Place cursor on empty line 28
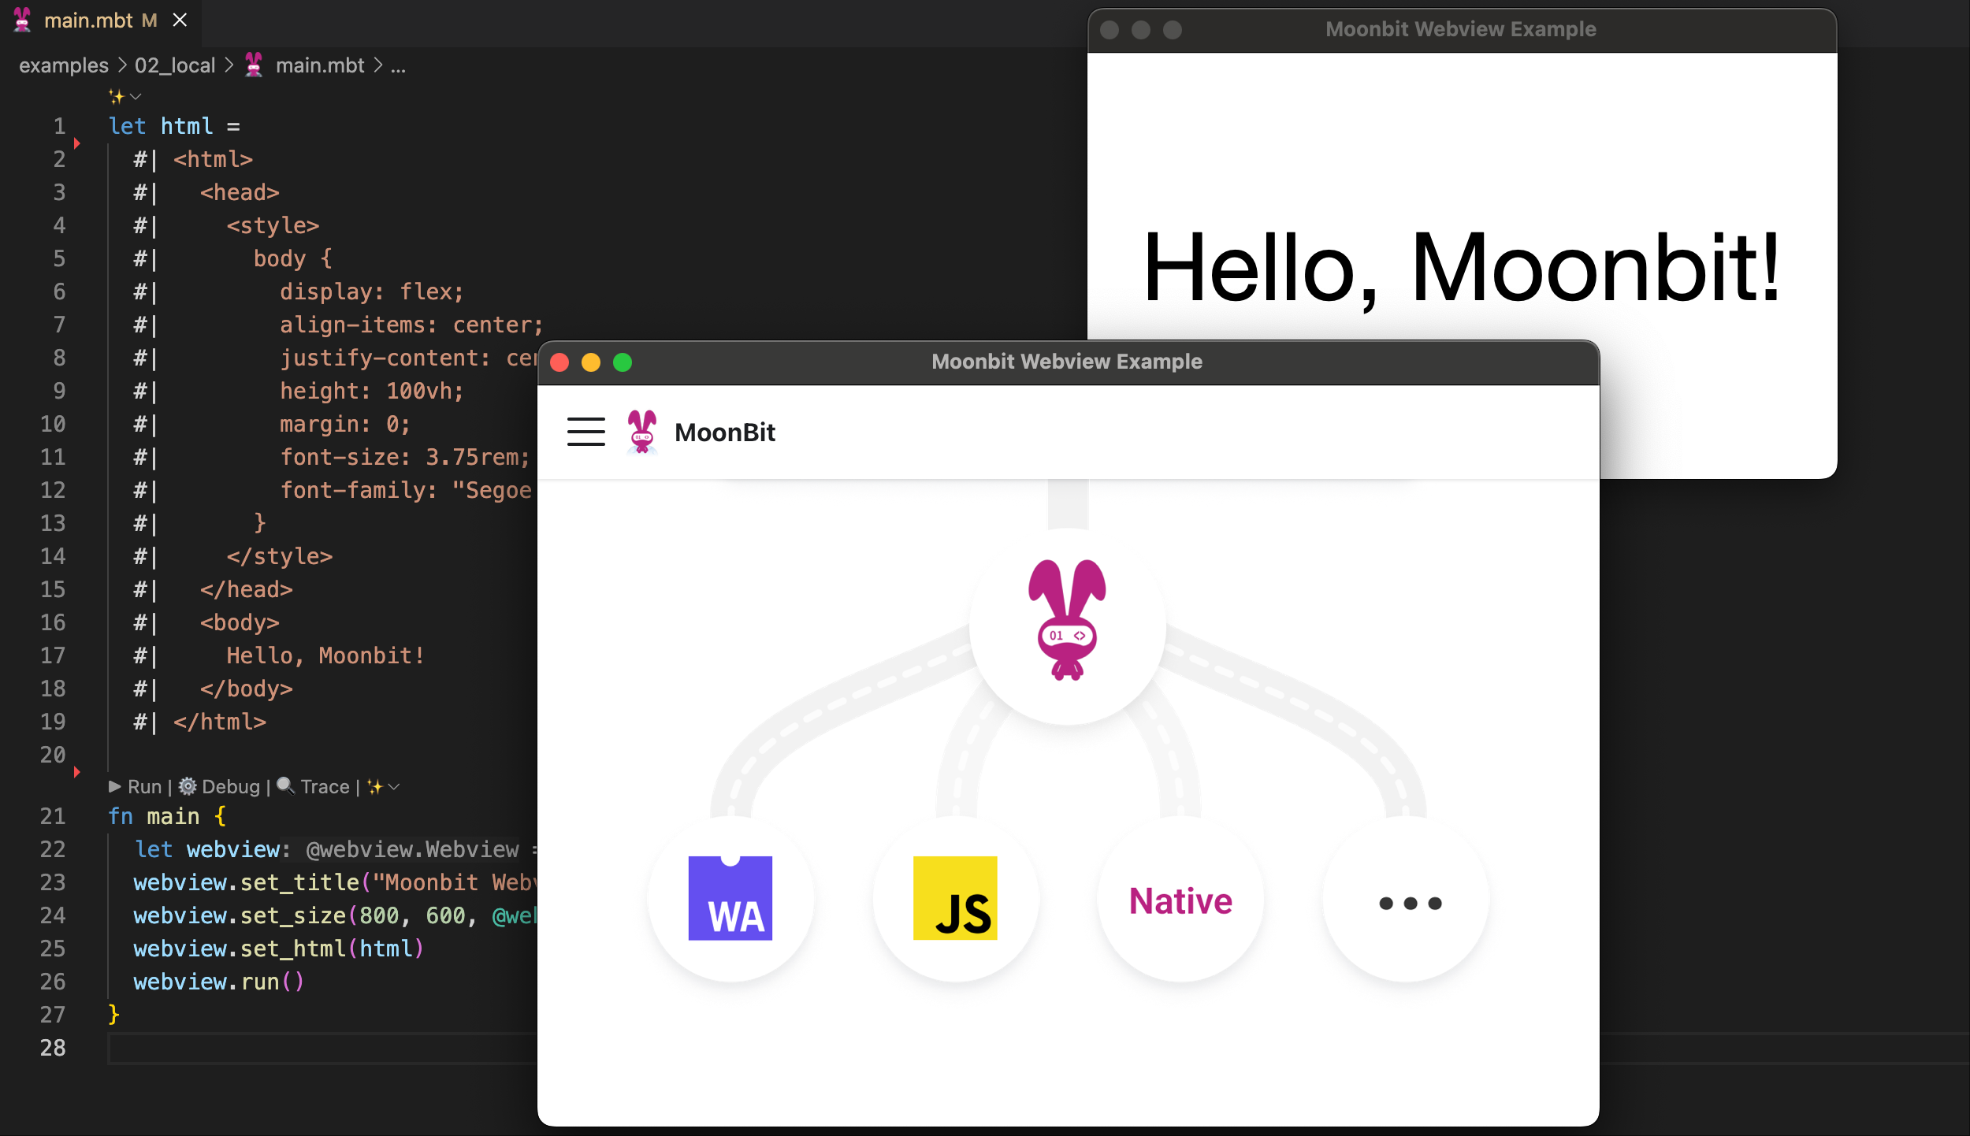The width and height of the screenshot is (1970, 1136). (x=315, y=1048)
